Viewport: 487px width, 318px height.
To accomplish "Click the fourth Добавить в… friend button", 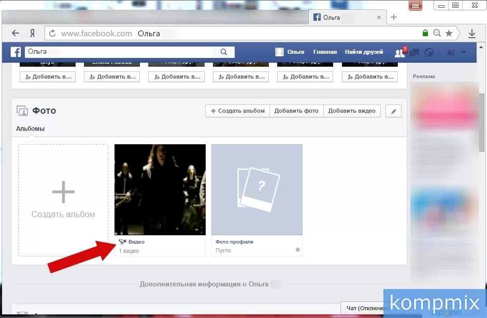I will tap(241, 77).
